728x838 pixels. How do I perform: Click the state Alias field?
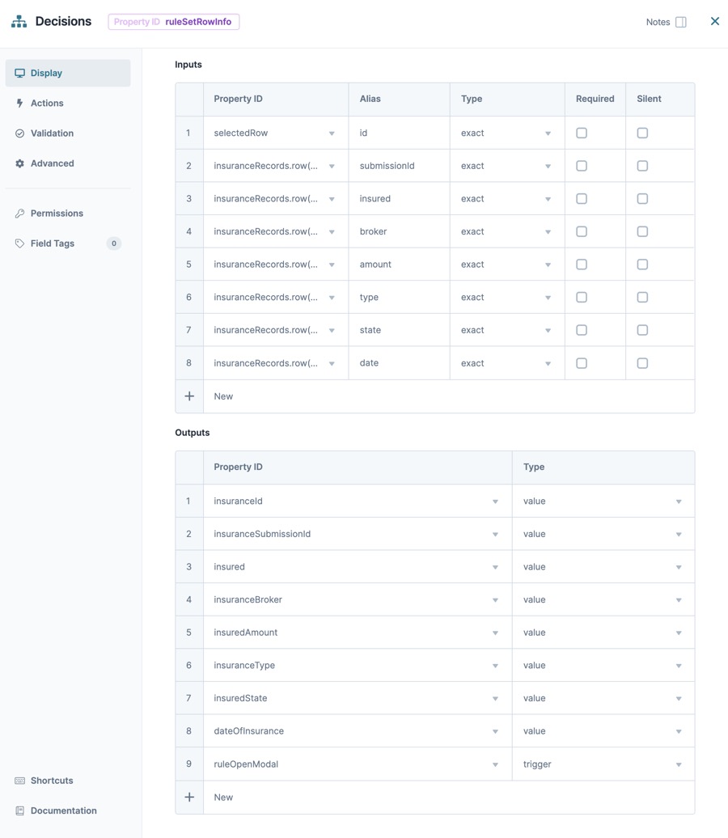[x=399, y=330]
